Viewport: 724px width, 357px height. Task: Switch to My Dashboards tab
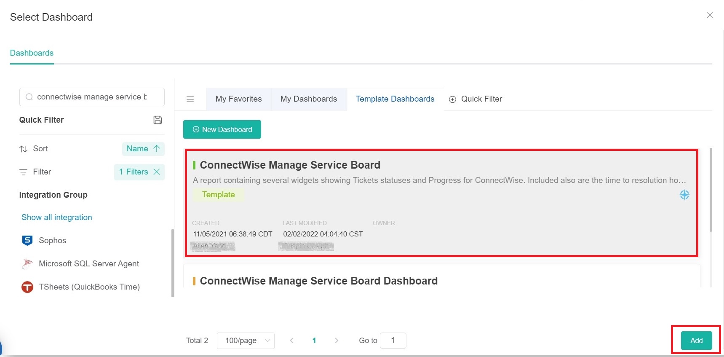point(309,99)
